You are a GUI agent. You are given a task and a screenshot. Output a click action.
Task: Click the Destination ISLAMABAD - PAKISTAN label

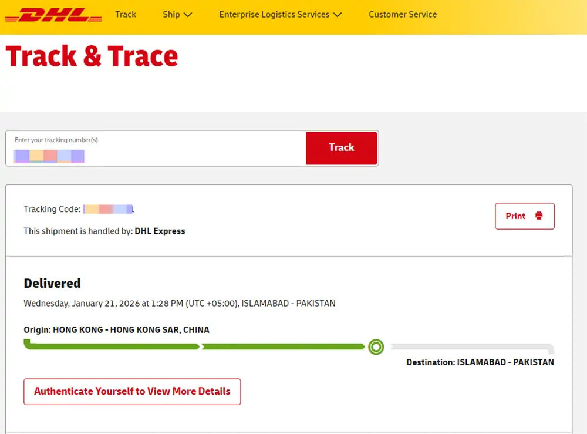[x=480, y=362]
